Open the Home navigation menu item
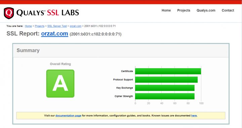 pyautogui.click(x=166, y=10)
